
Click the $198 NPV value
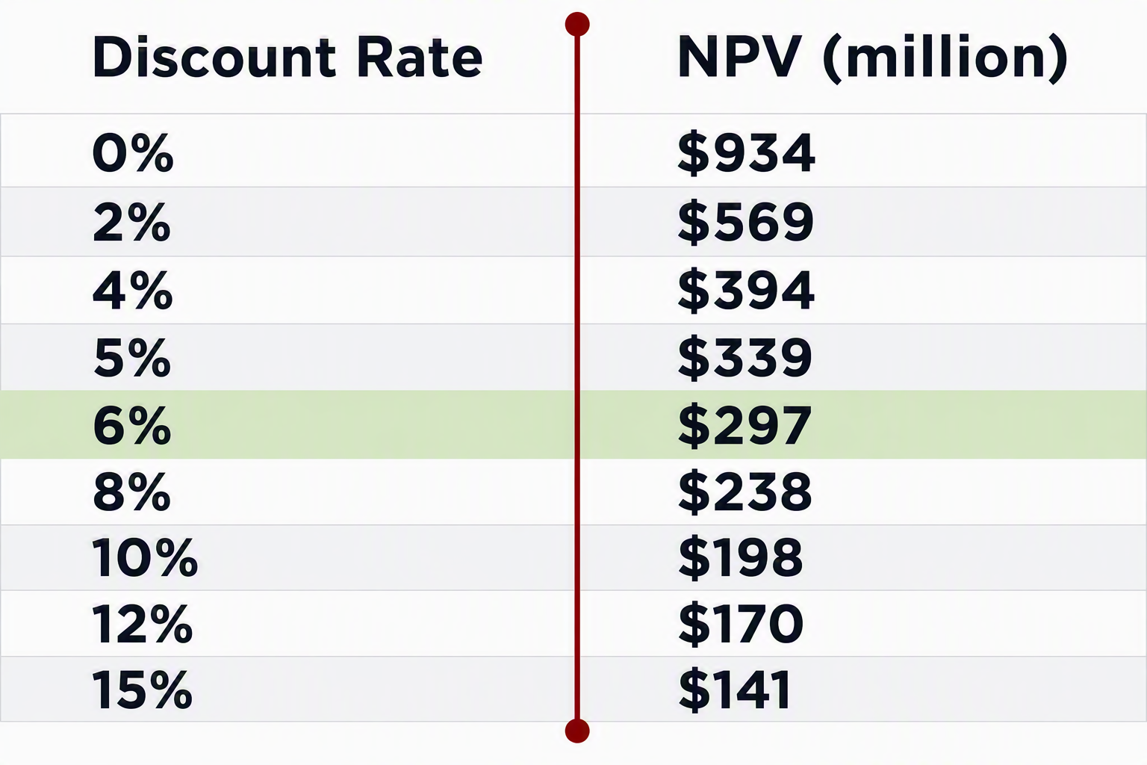coord(741,557)
